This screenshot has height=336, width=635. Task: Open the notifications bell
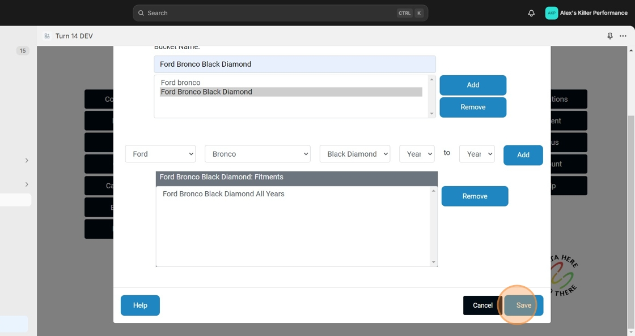coord(531,13)
